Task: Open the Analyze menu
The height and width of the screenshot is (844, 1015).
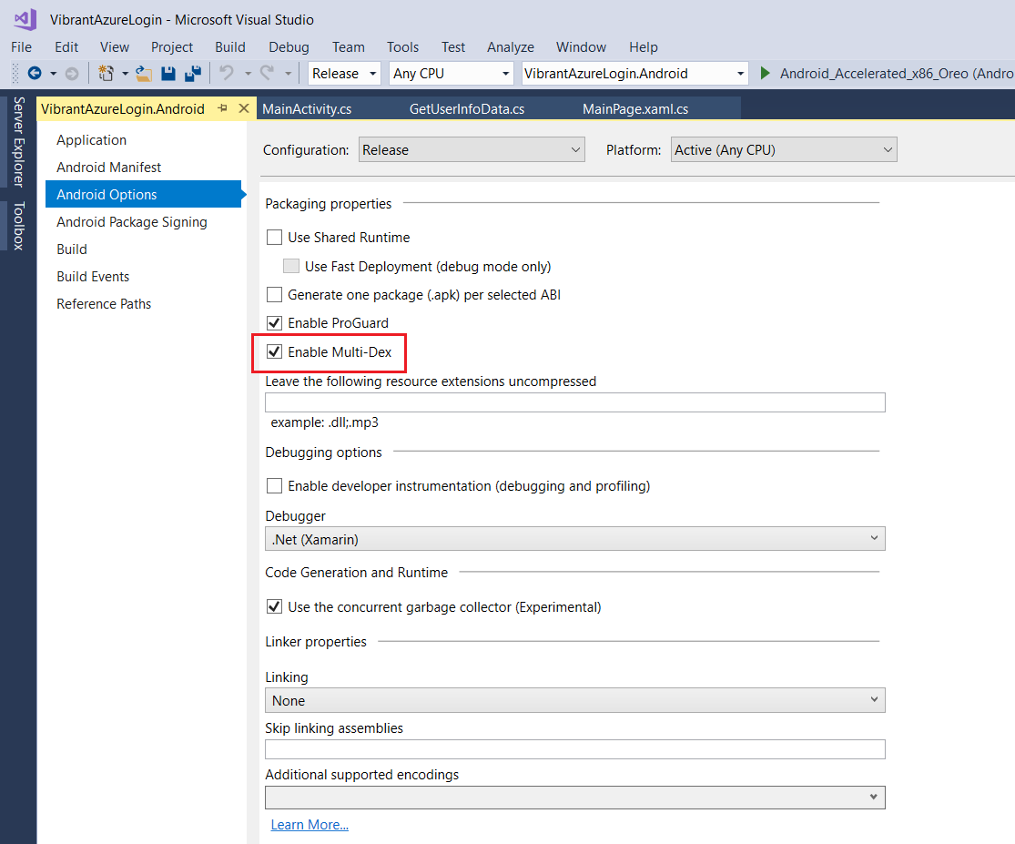Action: click(x=511, y=47)
